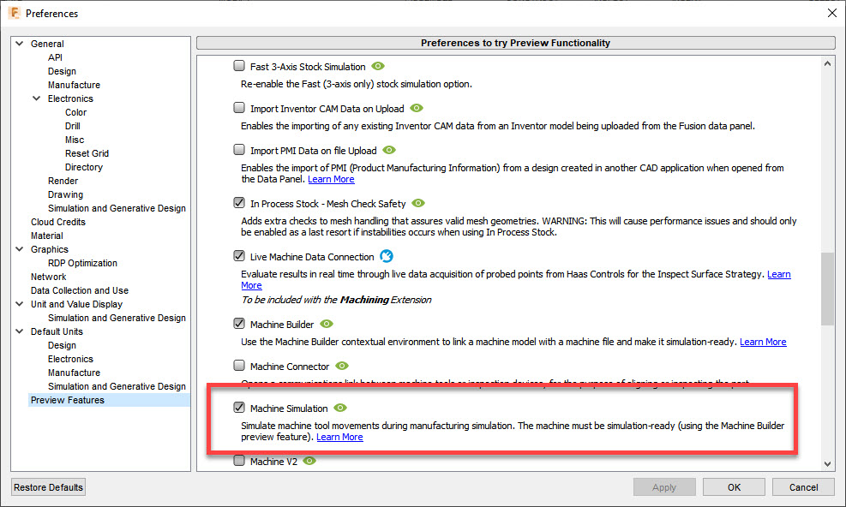Collapse the General section in the sidebar
The image size is (846, 507).
pyautogui.click(x=19, y=43)
